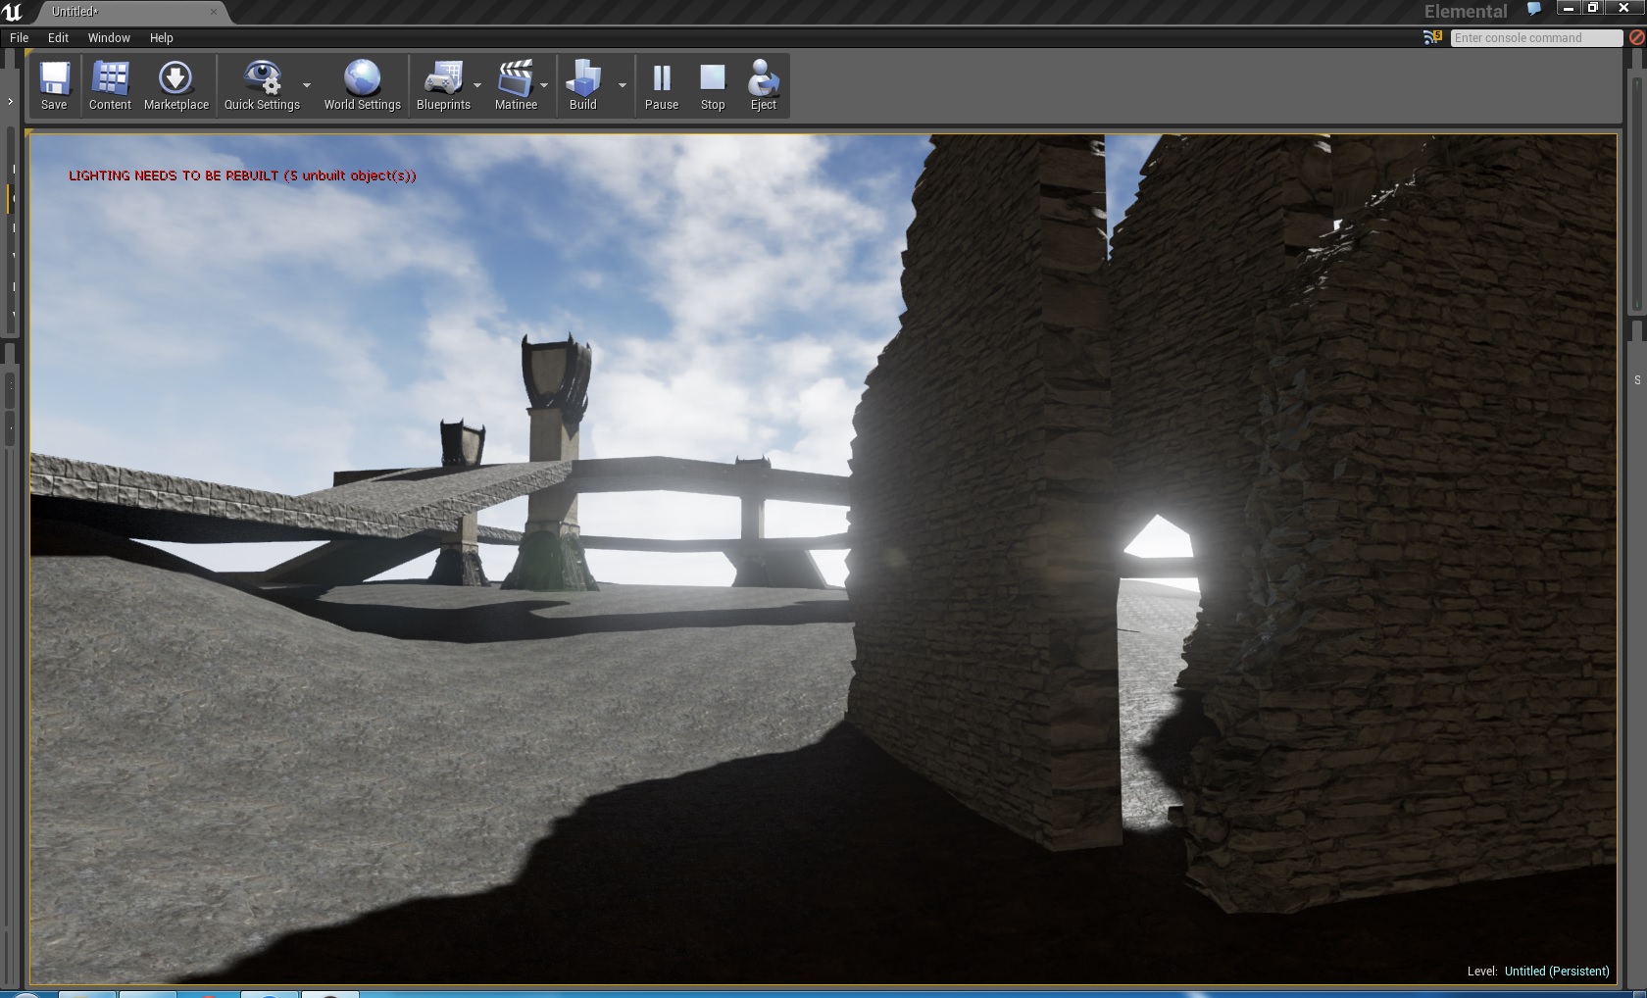The height and width of the screenshot is (998, 1647).
Task: Open the Matinee toolbar button
Action: [x=516, y=86]
